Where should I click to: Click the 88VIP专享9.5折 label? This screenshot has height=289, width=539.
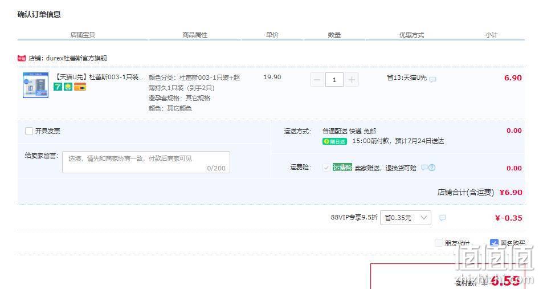click(354, 217)
